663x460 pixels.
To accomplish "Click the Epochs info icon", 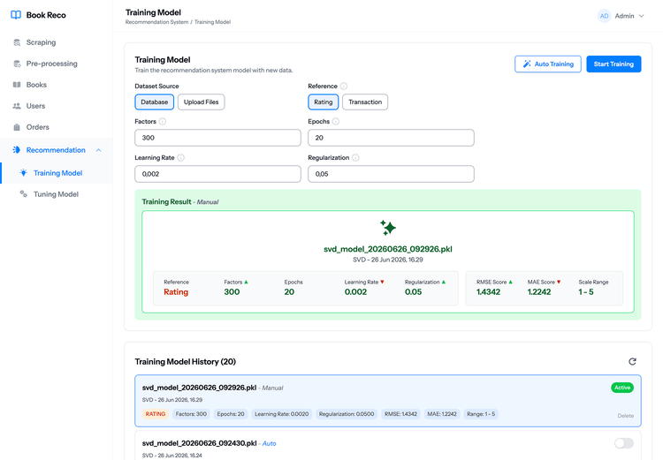I will click(x=336, y=121).
